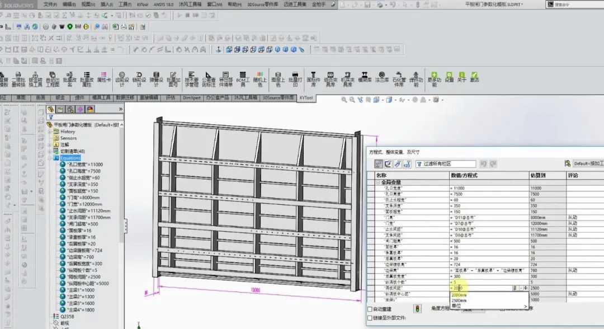The image size is (604, 329).
Task: Expand the 切割清单(48) folder
Action: coord(50,151)
